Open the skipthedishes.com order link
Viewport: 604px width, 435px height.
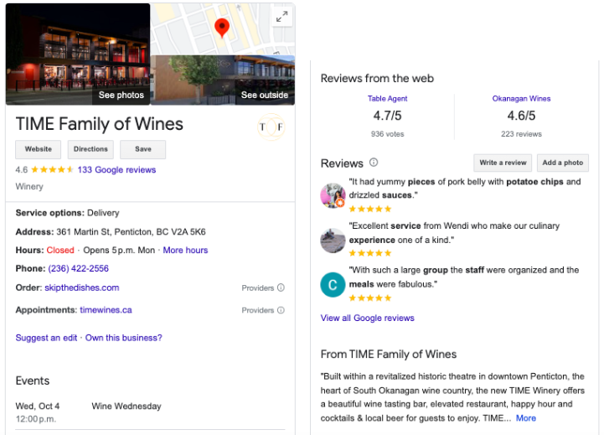(x=81, y=288)
